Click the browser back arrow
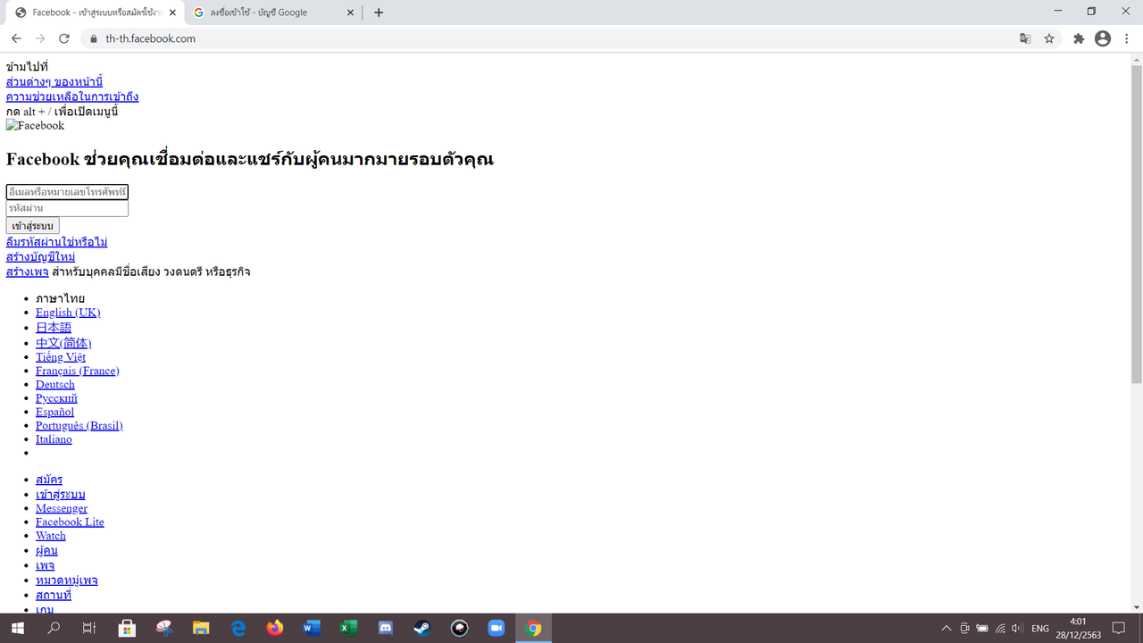1143x643 pixels. tap(16, 38)
